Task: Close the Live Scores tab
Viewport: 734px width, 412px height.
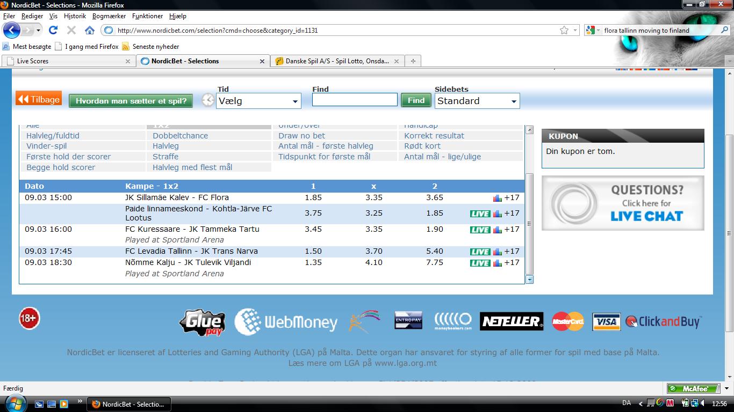Action: coord(128,61)
